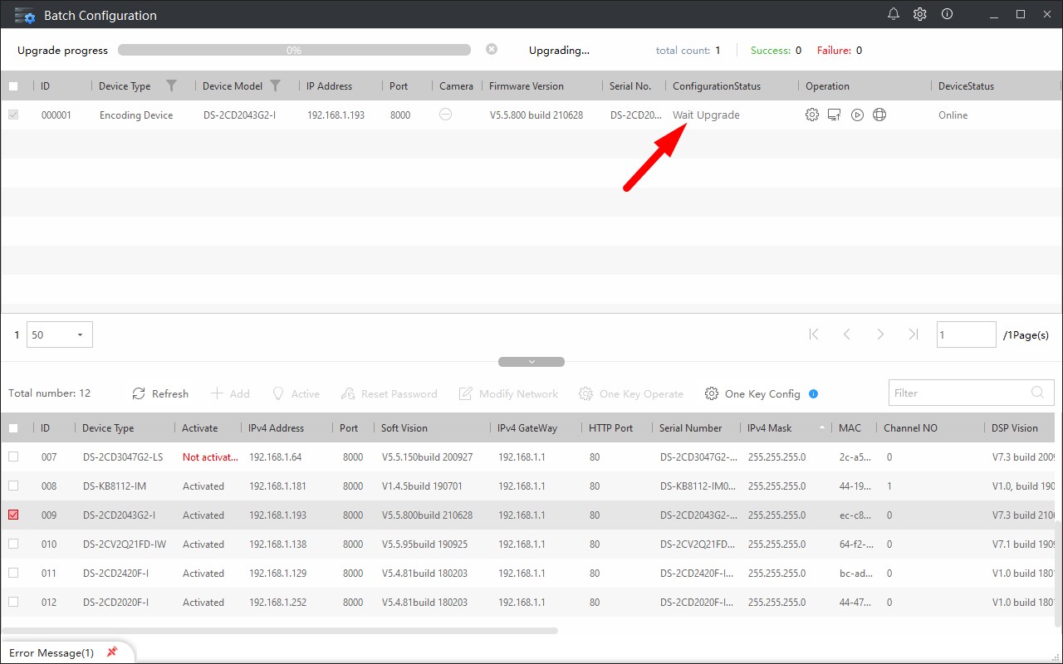Click live view play icon for device
The height and width of the screenshot is (664, 1063).
point(857,115)
